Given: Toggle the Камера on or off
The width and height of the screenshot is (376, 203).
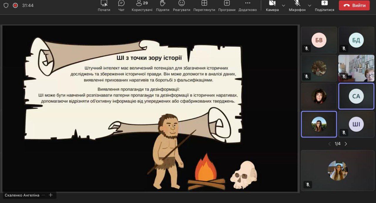Looking at the screenshot, I should 272,6.
